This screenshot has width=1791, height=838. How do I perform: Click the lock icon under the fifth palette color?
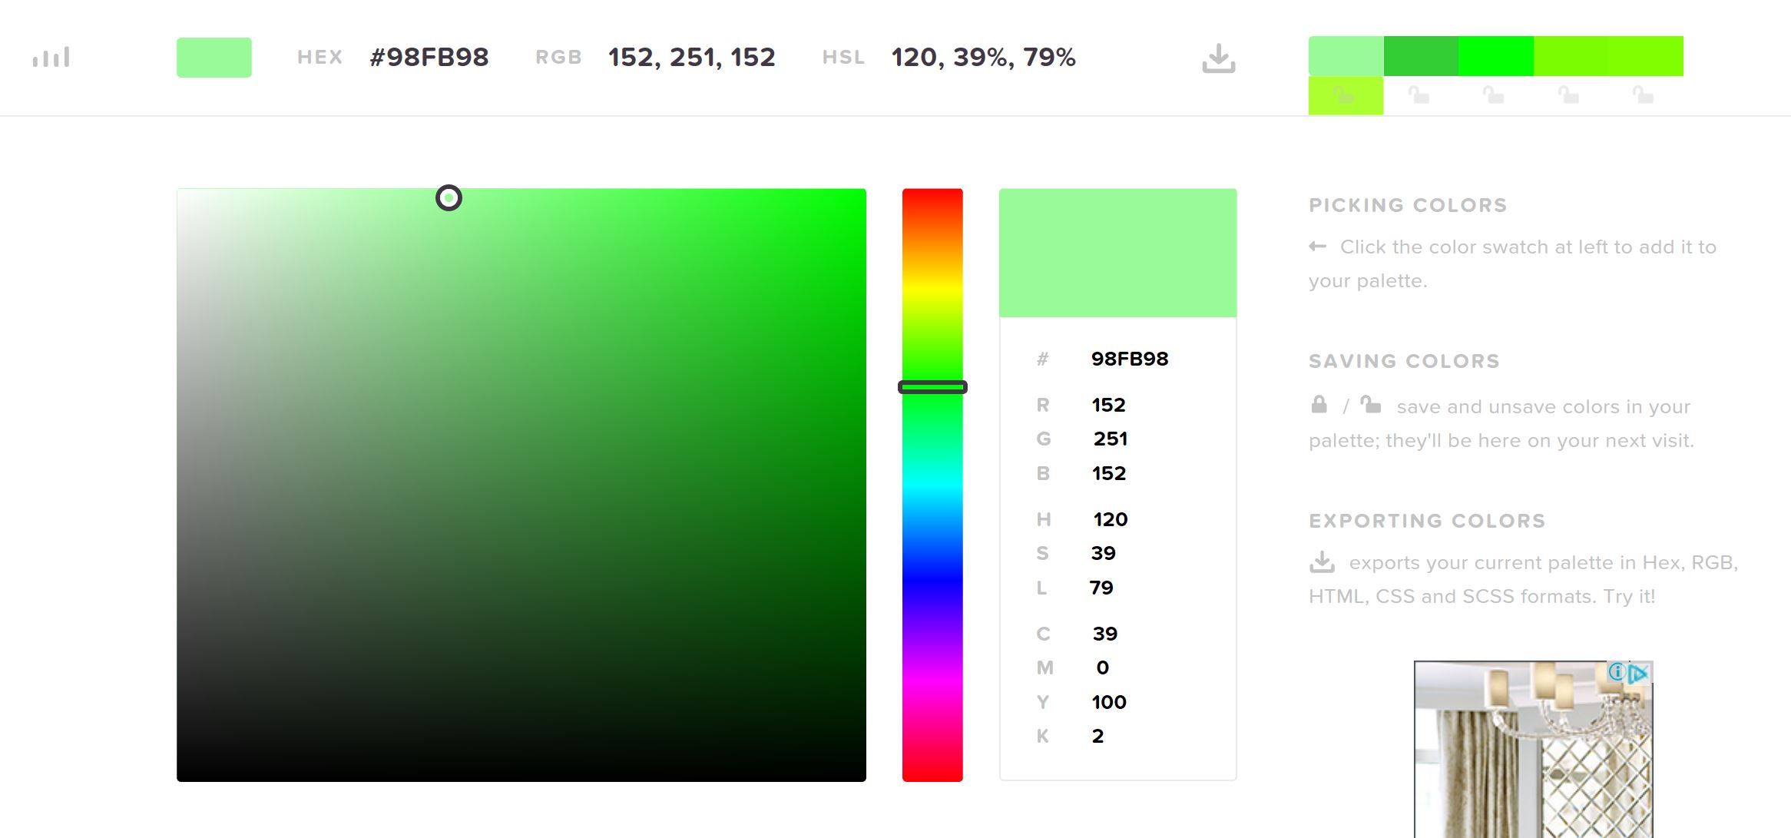coord(1643,96)
